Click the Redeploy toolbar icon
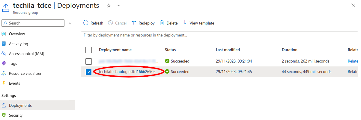Screen dimensions: 361x120 134,23
